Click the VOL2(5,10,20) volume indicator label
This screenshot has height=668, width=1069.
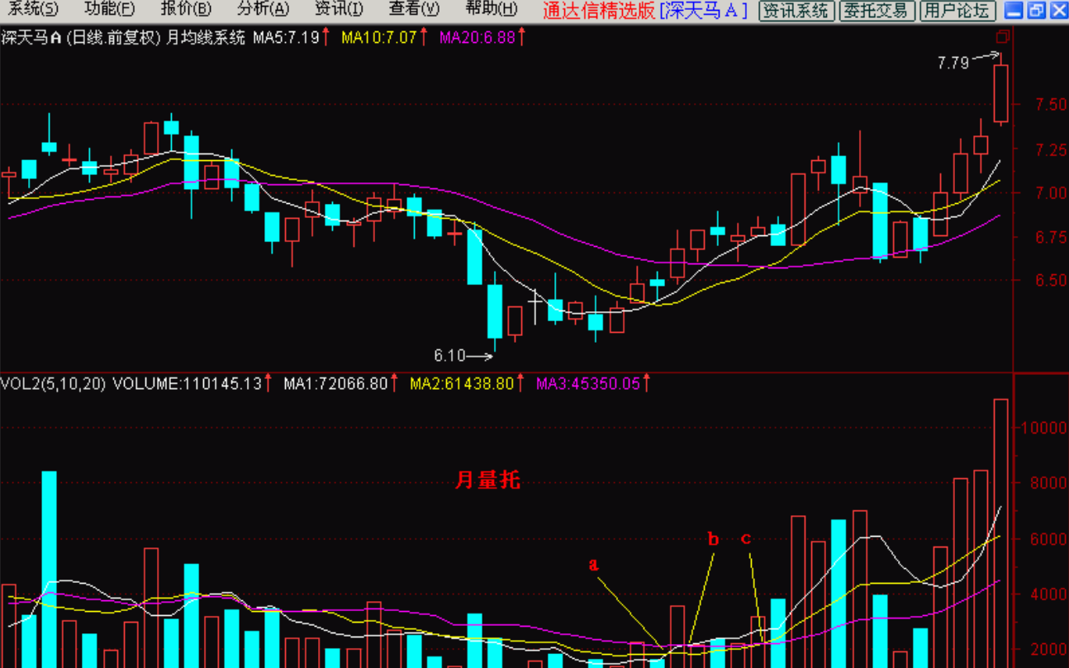point(53,384)
